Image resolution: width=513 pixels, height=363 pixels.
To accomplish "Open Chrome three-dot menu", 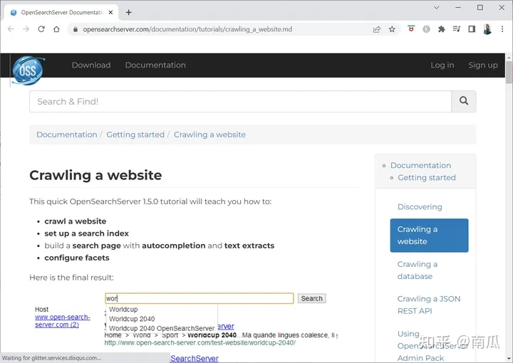I will (502, 29).
